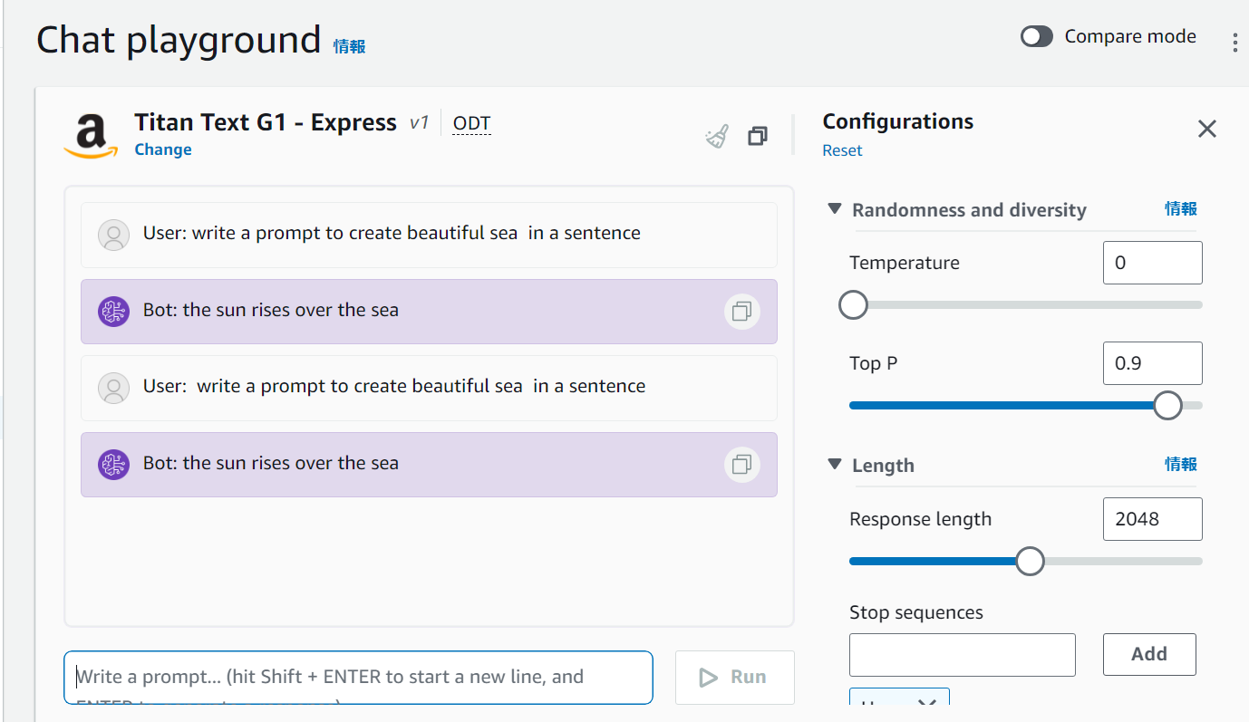Close the Configurations panel
This screenshot has width=1249, height=722.
[1206, 130]
